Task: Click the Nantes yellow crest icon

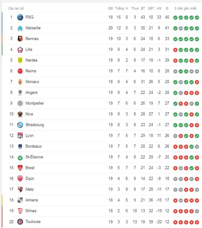Action: [20, 60]
